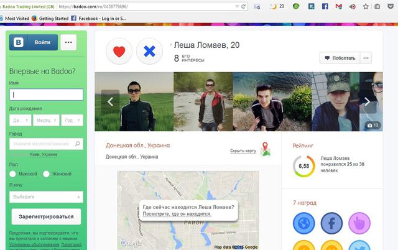Image resolution: width=398 pixels, height=250 pixels.
Task: Go to next photo arrow
Action: (x=368, y=101)
